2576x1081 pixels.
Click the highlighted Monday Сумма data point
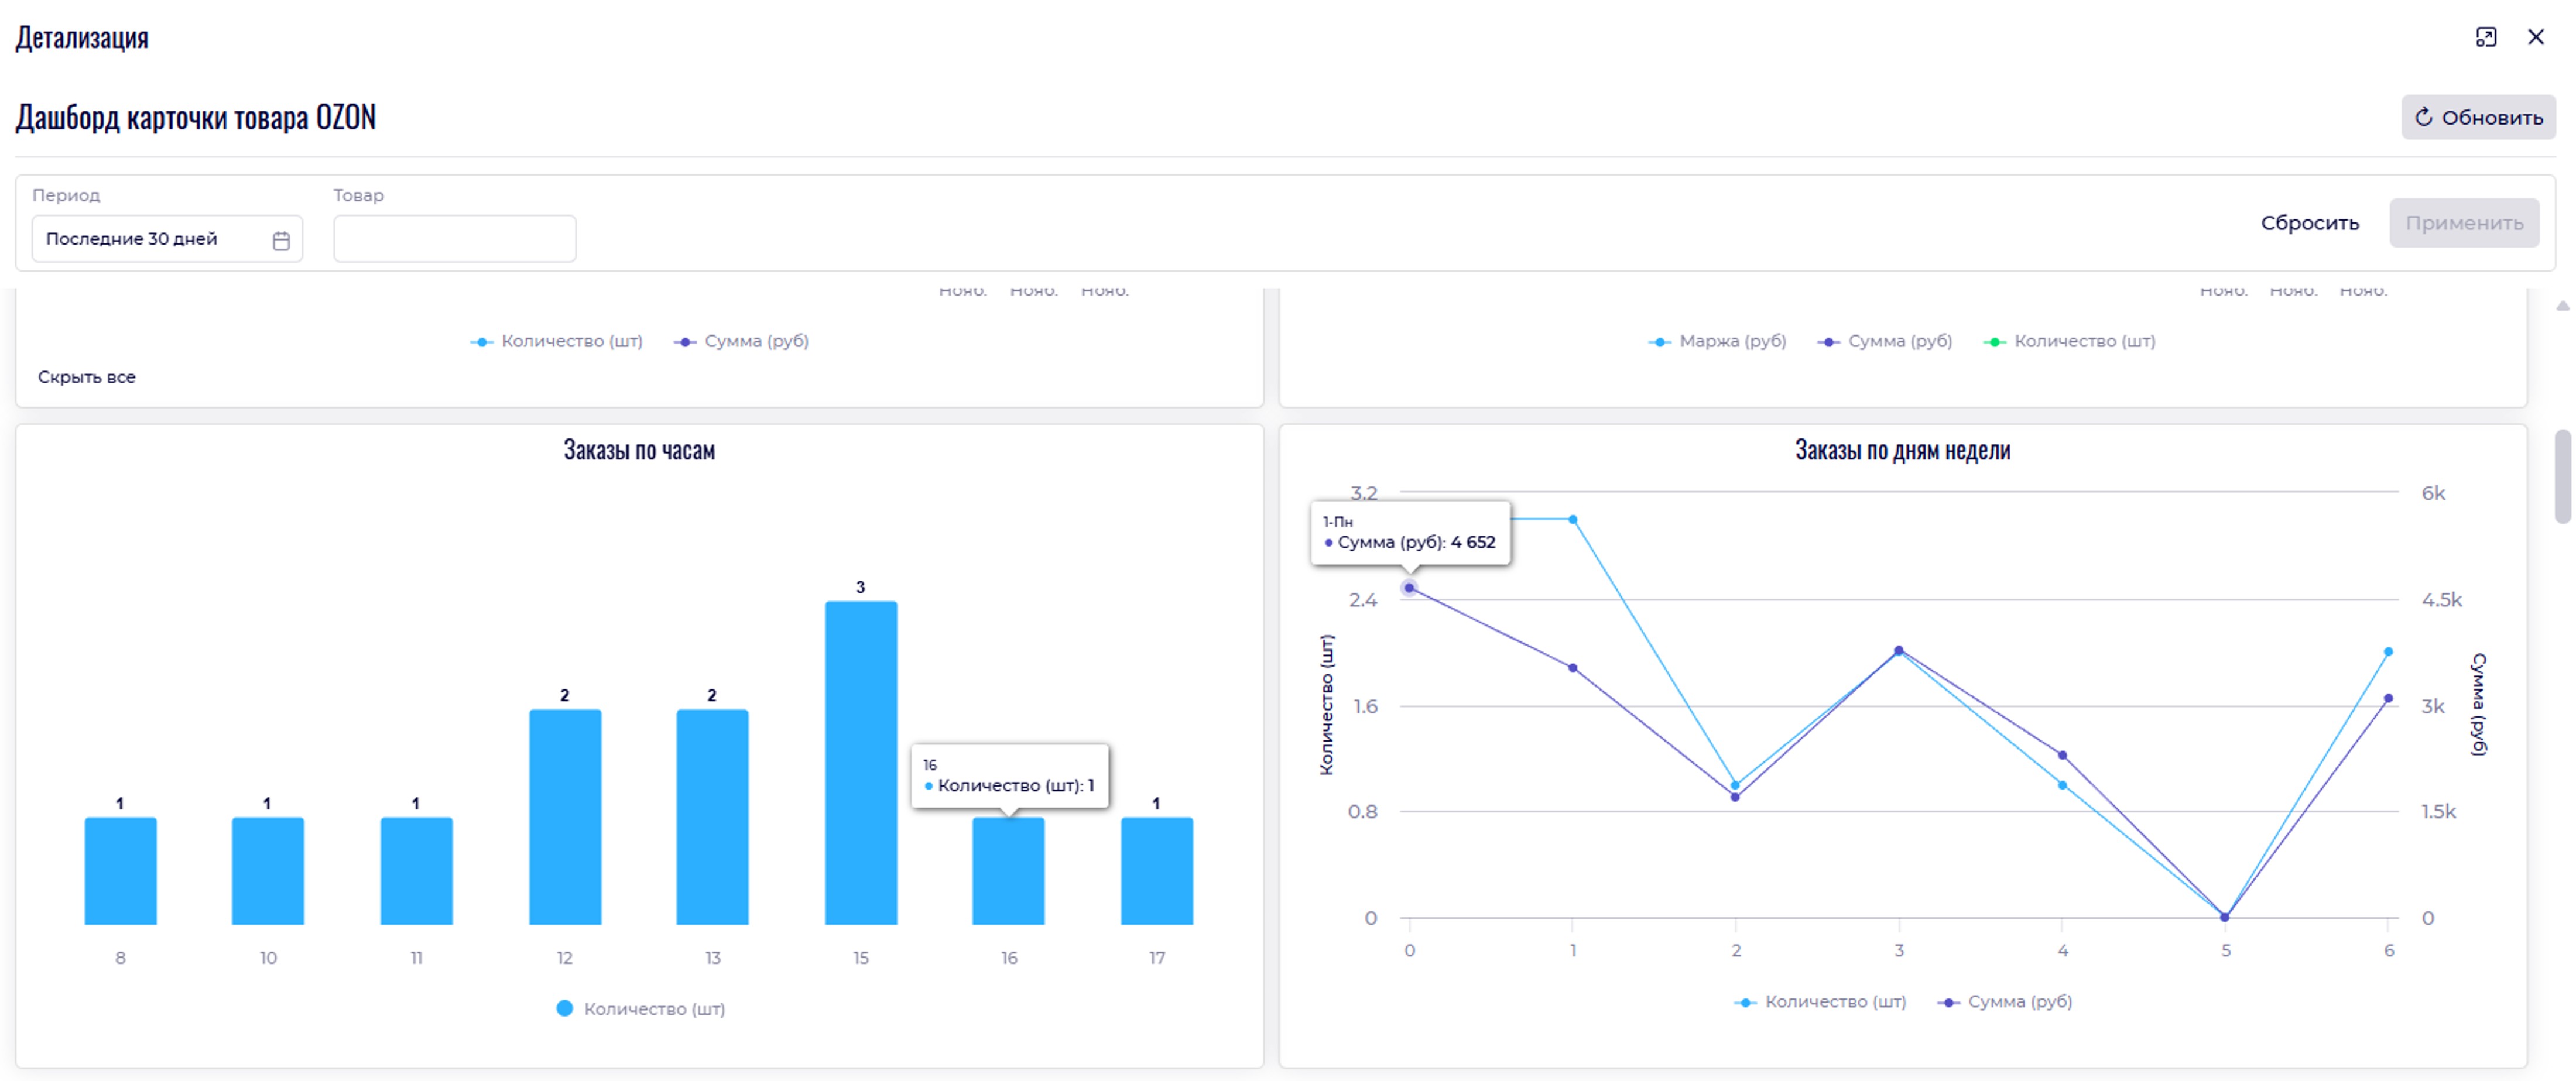[x=1409, y=588]
